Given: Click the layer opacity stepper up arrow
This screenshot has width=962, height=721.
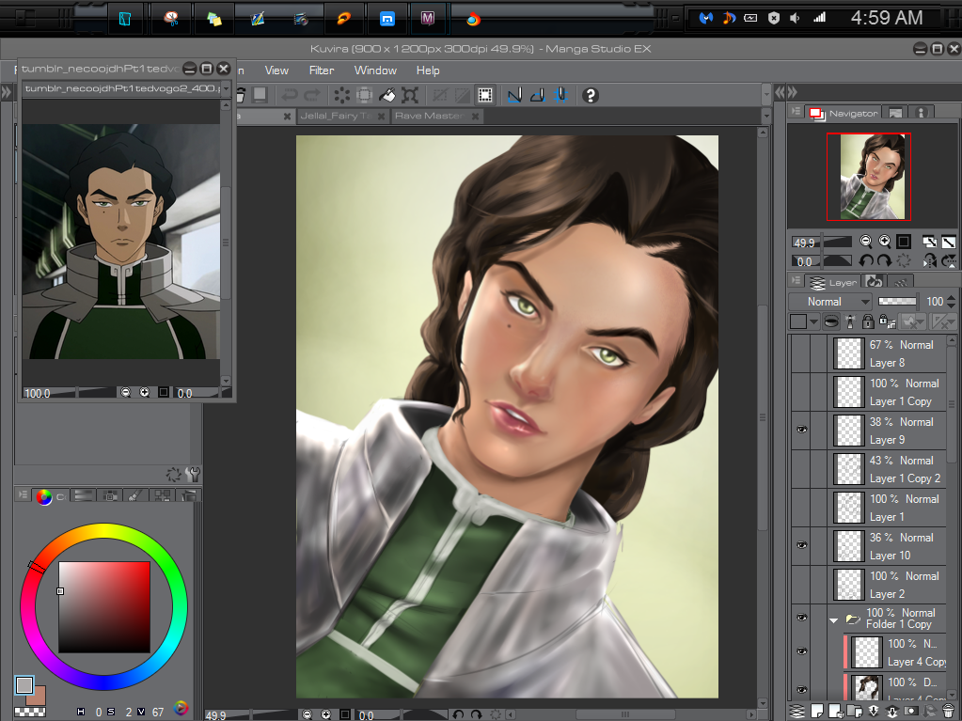Looking at the screenshot, I should [x=952, y=297].
